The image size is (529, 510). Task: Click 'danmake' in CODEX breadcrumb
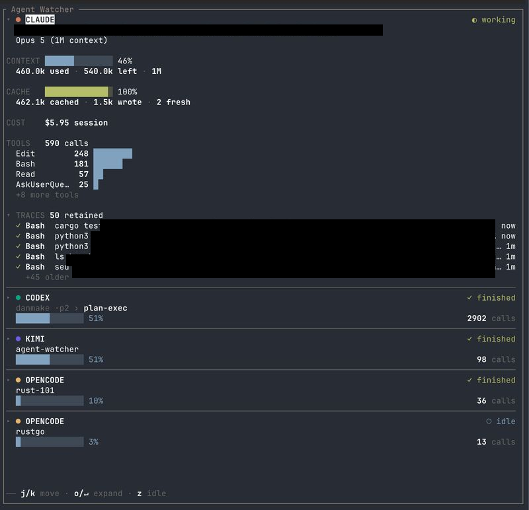coord(32,308)
